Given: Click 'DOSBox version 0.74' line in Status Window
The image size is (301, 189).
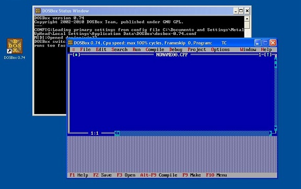Looking at the screenshot, I should [x=59, y=18].
